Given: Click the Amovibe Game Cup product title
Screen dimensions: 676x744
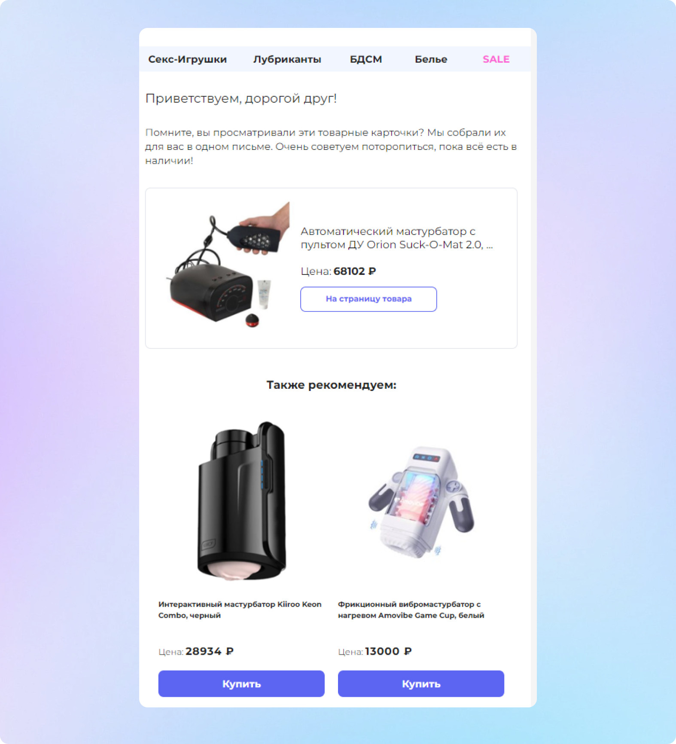Looking at the screenshot, I should (411, 610).
